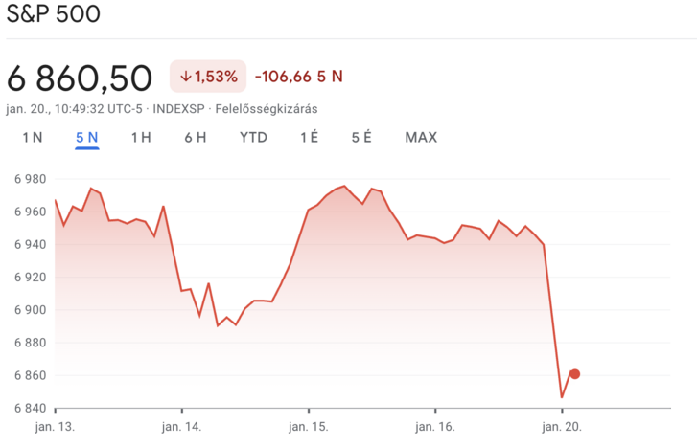Click the jan. 13. date label
The image size is (697, 446).
point(55,425)
